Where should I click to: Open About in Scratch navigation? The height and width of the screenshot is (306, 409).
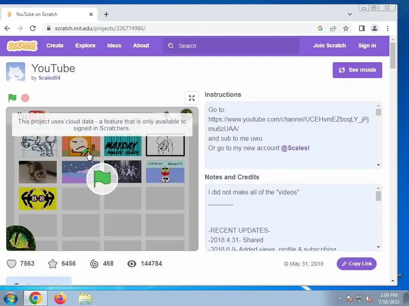(x=141, y=45)
